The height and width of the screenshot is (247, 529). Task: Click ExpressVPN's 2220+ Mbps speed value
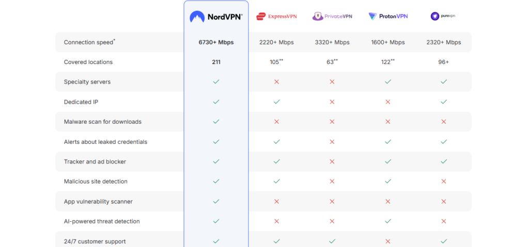coord(276,42)
